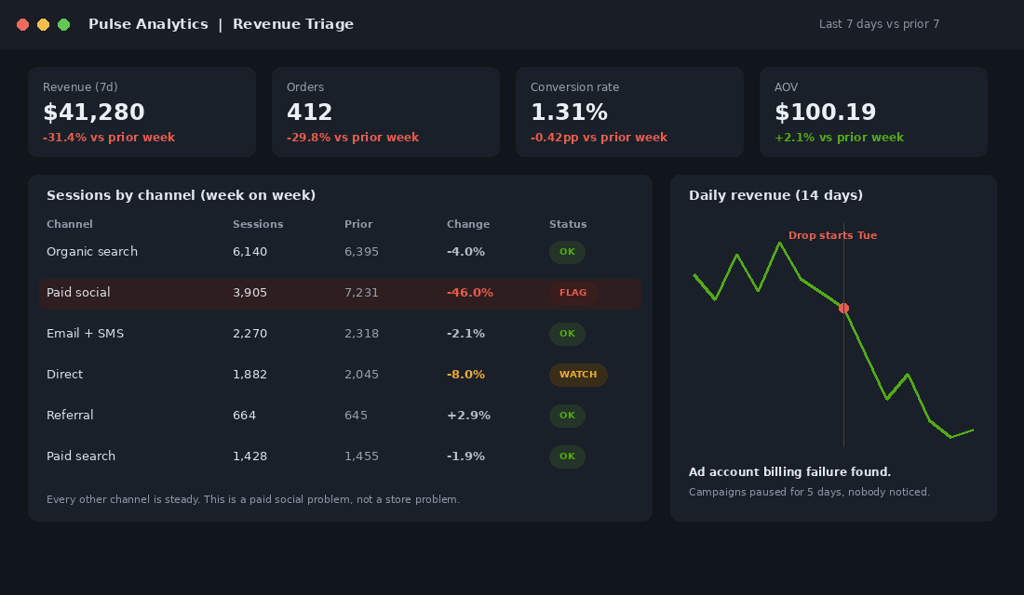Click prior value 1,455

tap(362, 456)
